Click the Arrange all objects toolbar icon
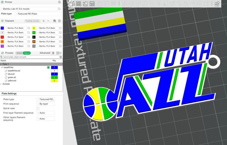This screenshot has width=227, height=145. pyautogui.click(x=92, y=4)
